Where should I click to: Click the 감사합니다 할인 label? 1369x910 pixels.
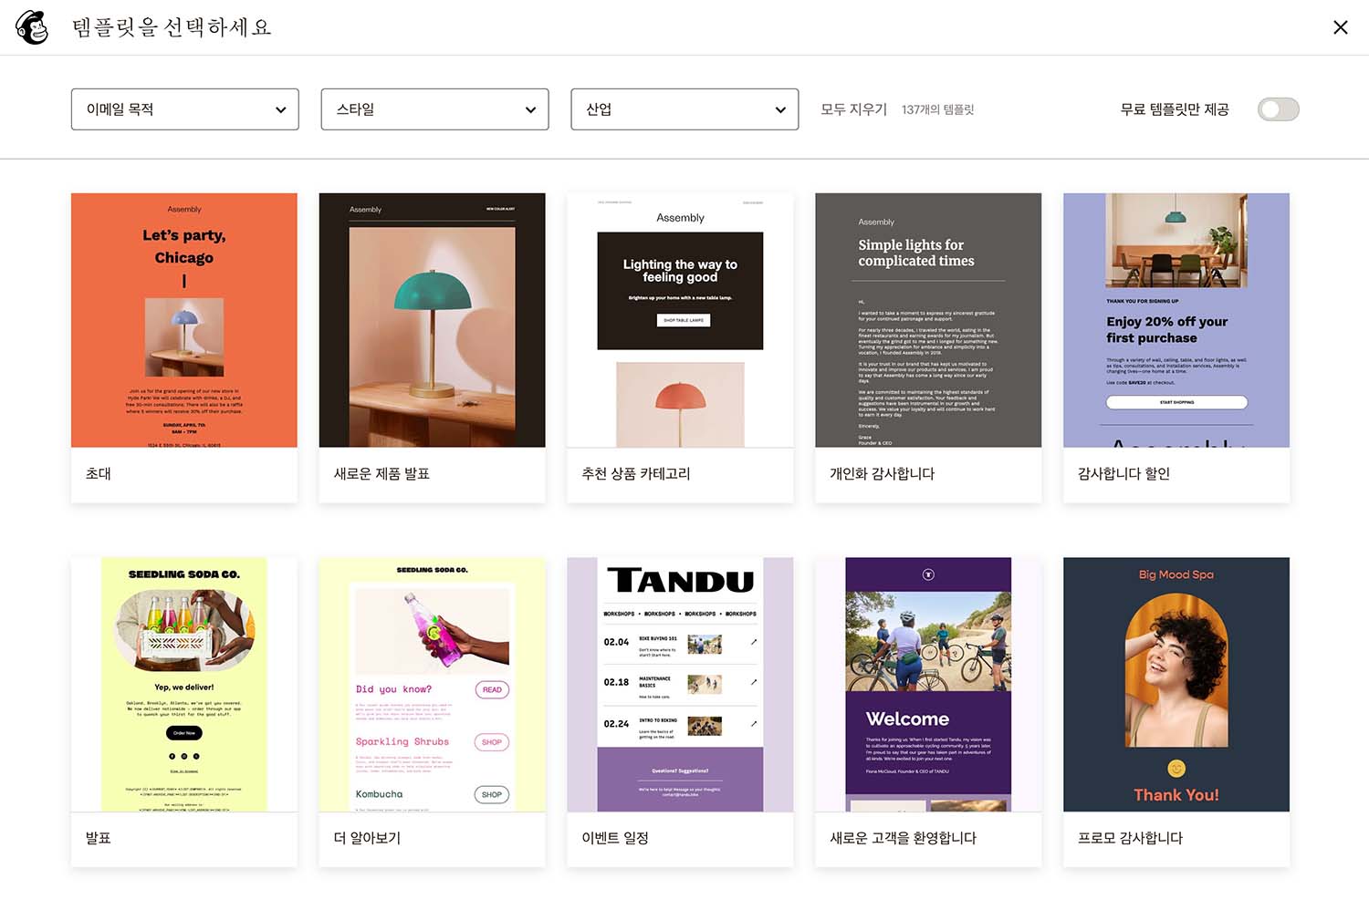[x=1123, y=474]
